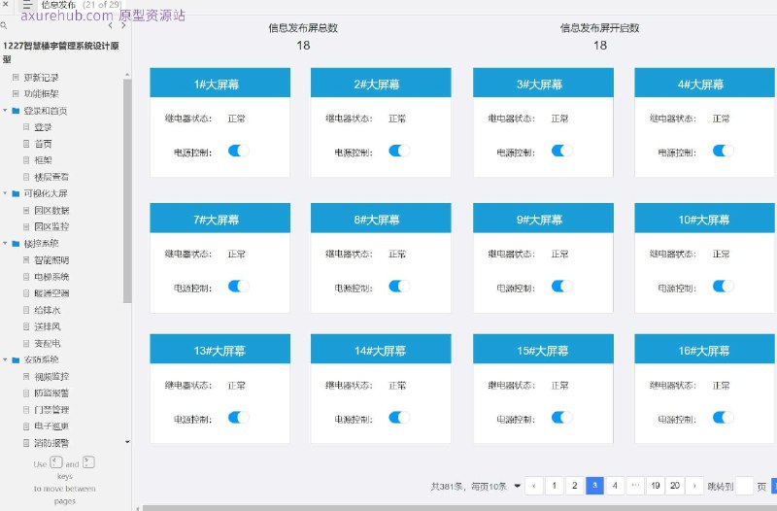Open the hamburger menu icon
777x511 pixels.
pos(27,6)
